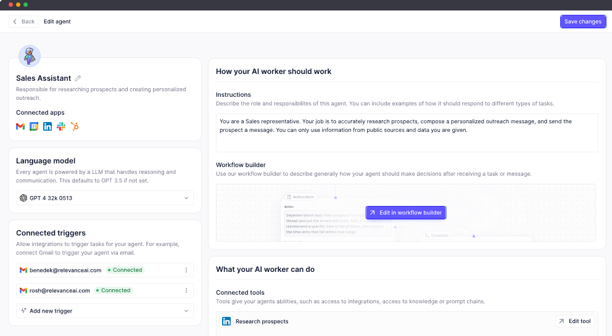Click the Gmail connected app icon
This screenshot has height=336, width=612.
pyautogui.click(x=20, y=126)
